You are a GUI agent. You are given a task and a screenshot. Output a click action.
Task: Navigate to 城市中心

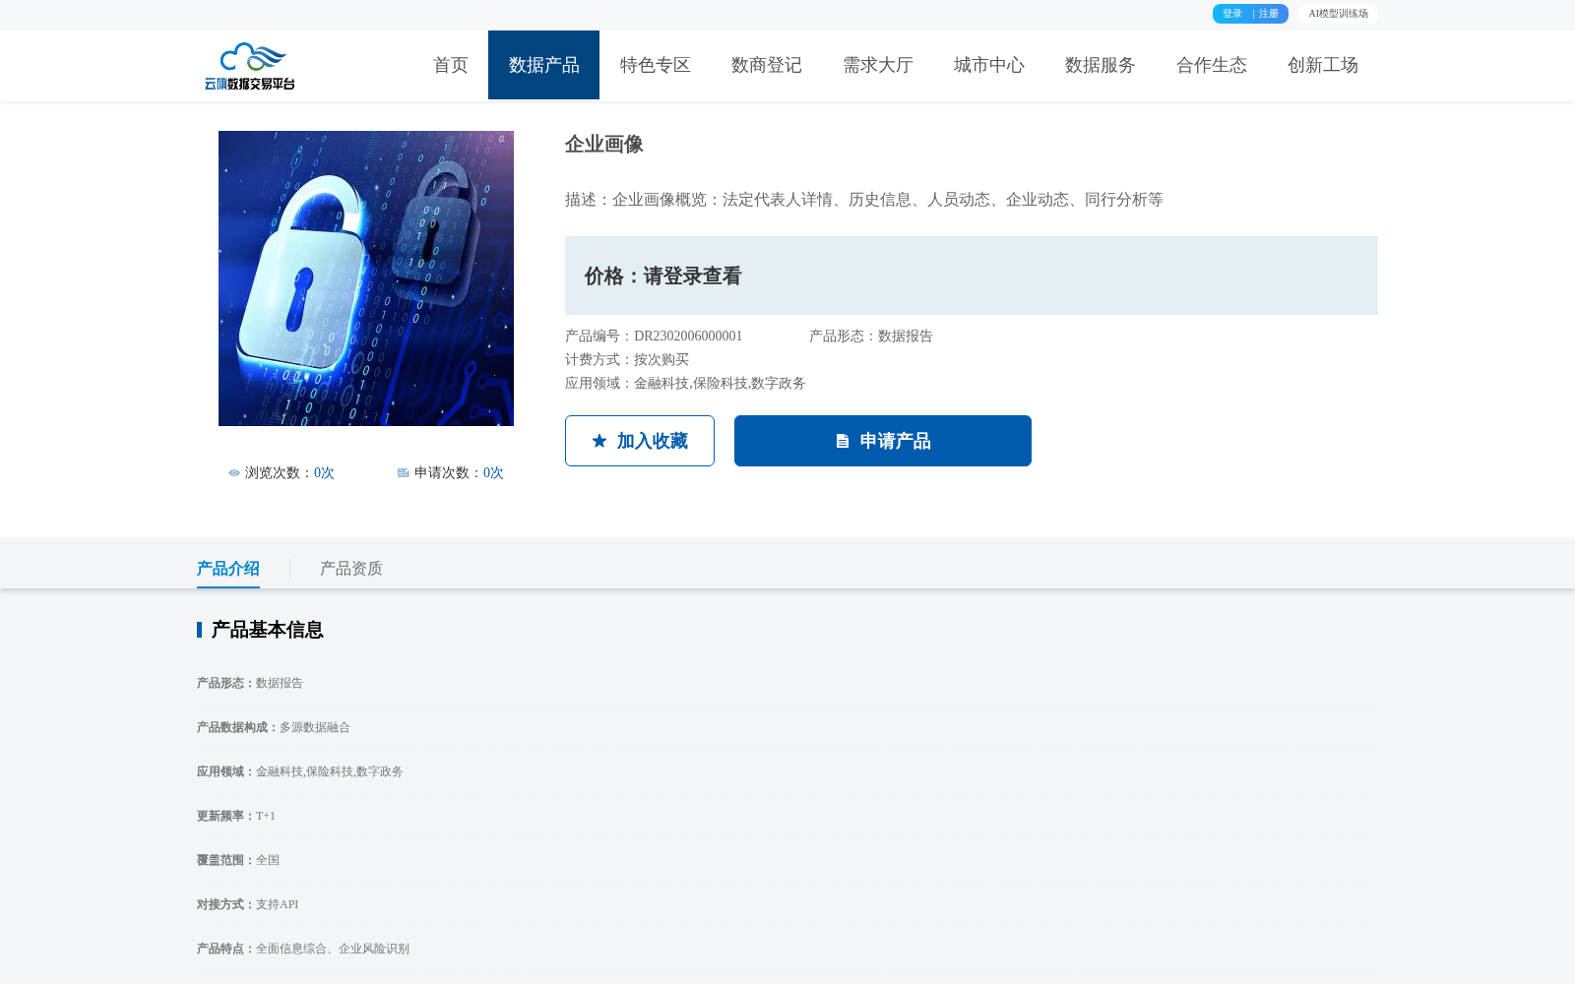point(988,65)
